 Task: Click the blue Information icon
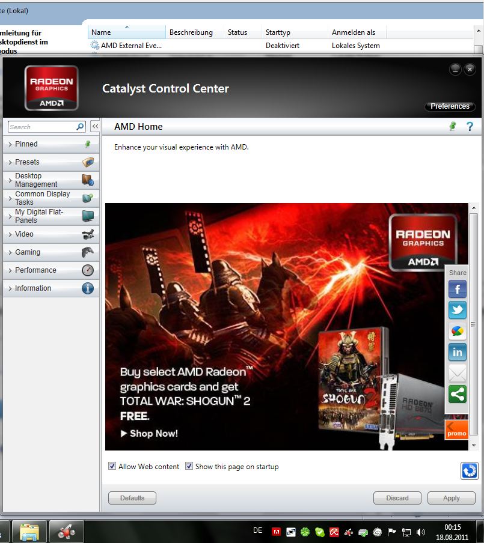pos(88,288)
